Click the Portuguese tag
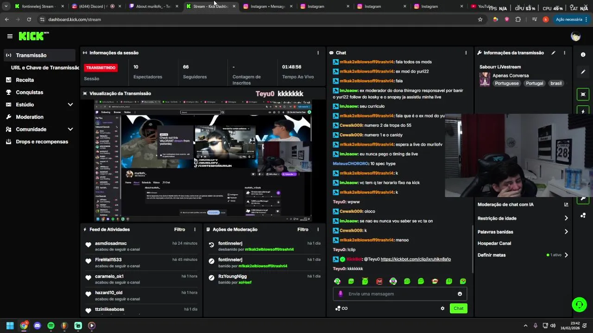The height and width of the screenshot is (333, 593). pyautogui.click(x=506, y=83)
